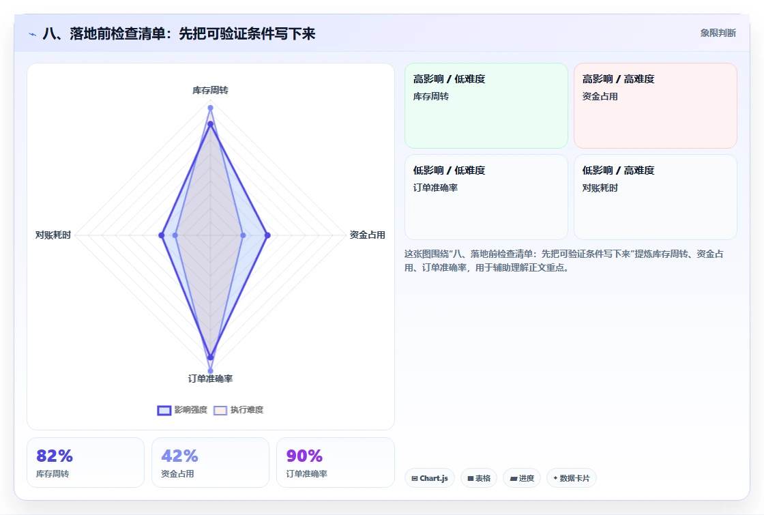Toggle the 执行难度 legend item

pos(238,410)
